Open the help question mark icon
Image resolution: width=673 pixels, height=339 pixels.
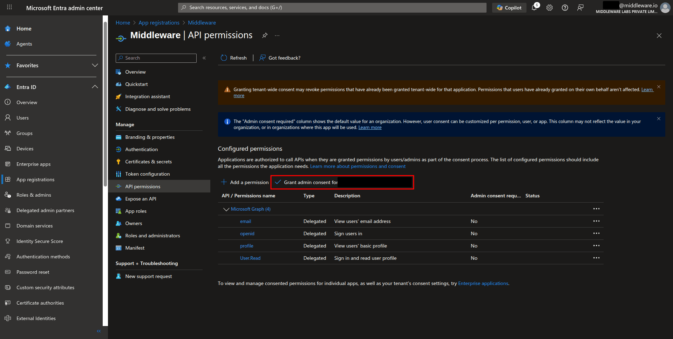coord(565,7)
